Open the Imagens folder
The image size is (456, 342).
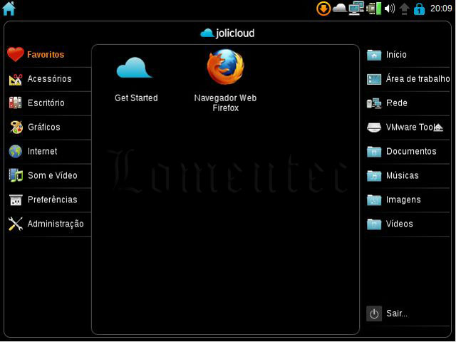tap(408, 199)
